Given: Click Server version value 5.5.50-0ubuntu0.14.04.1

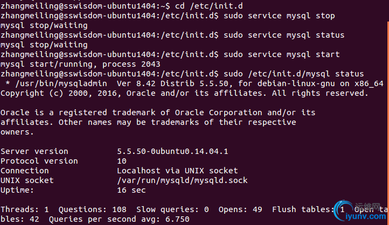Looking at the screenshot, I should (172, 151).
